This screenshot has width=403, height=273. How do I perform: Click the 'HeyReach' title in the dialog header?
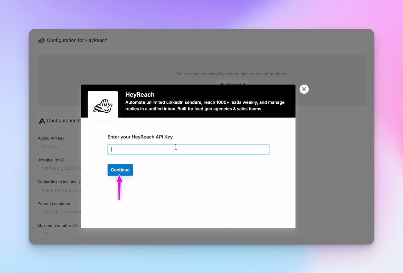coord(140,95)
